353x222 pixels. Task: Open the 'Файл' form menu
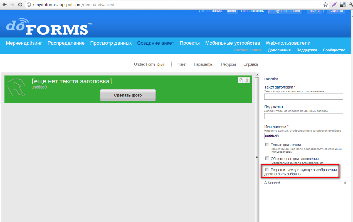tap(182, 64)
